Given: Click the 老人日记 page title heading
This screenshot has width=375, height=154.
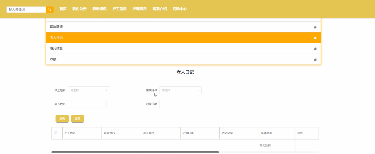Looking at the screenshot, I should pos(185,72).
